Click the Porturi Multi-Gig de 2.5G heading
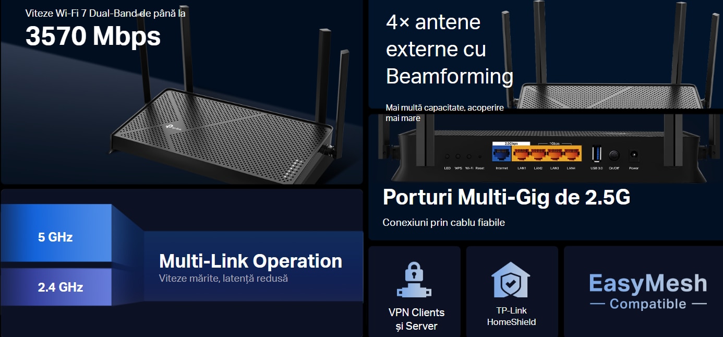723x337 pixels. [507, 197]
